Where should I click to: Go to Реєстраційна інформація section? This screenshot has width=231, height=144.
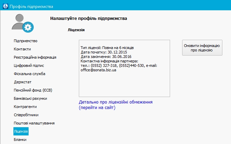pos(35,57)
